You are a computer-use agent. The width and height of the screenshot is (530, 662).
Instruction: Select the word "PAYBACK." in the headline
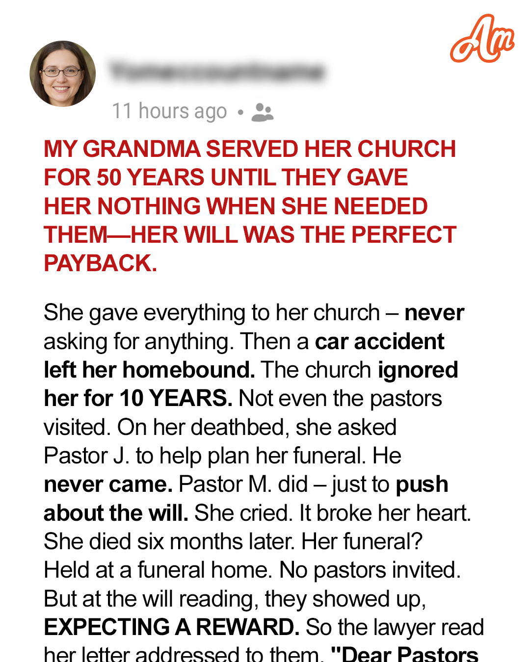tap(101, 263)
